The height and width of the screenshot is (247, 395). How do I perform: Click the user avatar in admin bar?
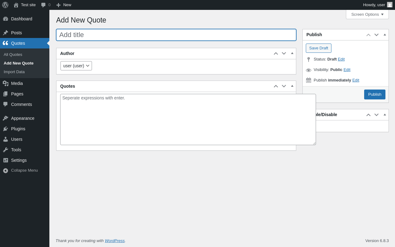390,5
